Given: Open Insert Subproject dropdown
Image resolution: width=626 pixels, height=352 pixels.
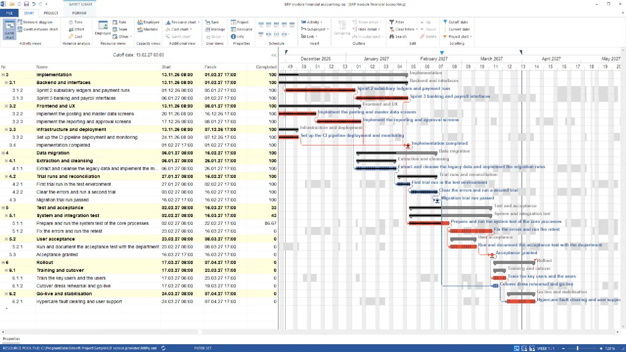Looking at the screenshot, I should pyautogui.click(x=314, y=29).
